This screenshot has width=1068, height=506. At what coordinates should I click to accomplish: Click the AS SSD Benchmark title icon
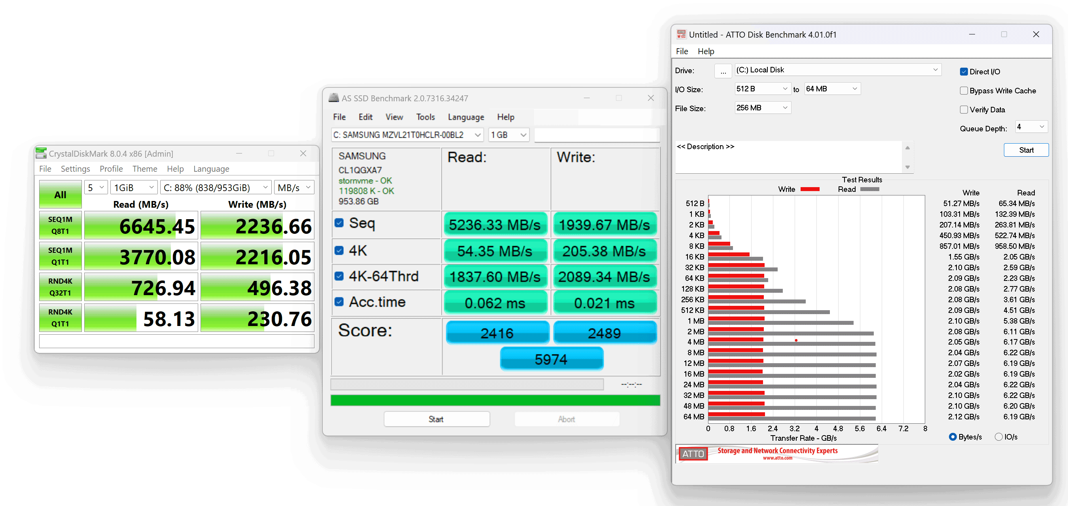333,98
